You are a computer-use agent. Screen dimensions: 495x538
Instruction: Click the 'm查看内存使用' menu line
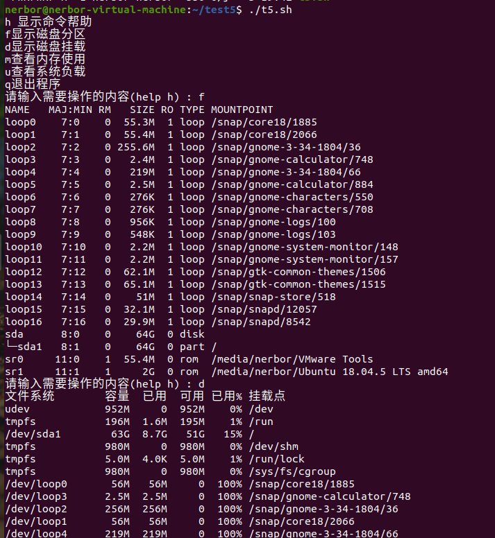(x=45, y=60)
